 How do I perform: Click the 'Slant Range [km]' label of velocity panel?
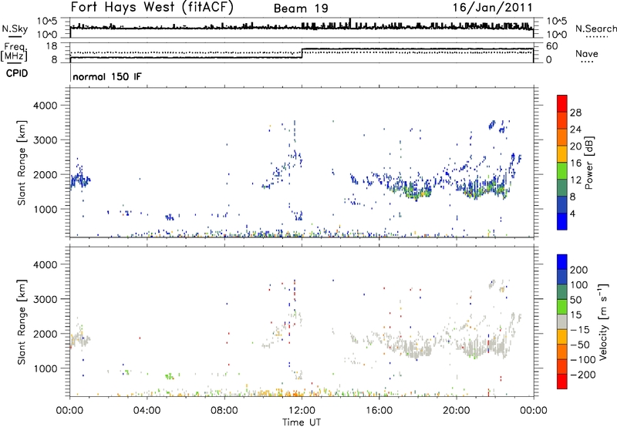point(22,322)
